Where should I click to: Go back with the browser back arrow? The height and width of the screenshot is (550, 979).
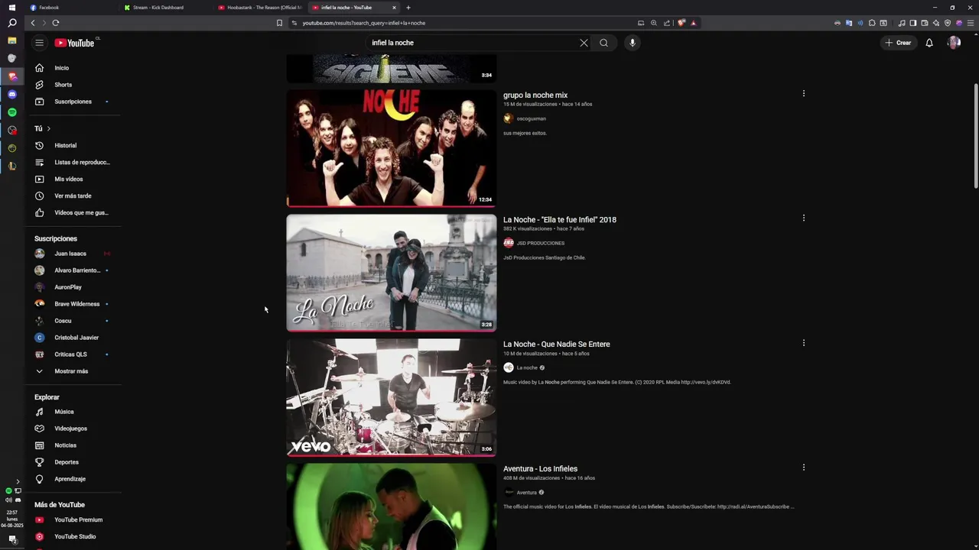click(32, 23)
